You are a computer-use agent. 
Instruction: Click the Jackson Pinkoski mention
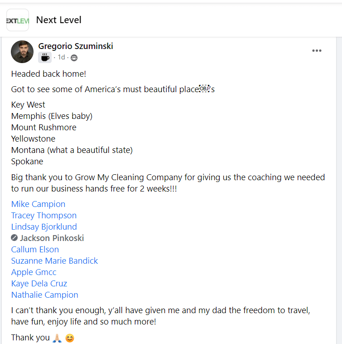[52, 238]
